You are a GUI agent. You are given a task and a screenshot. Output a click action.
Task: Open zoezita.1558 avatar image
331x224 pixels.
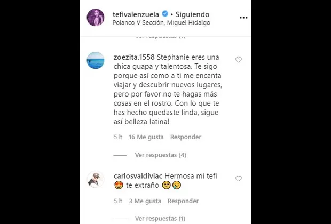96,60
